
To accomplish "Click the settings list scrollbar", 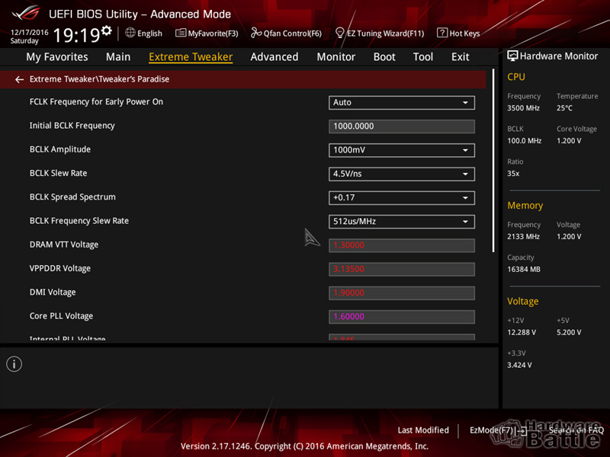I will point(493,161).
